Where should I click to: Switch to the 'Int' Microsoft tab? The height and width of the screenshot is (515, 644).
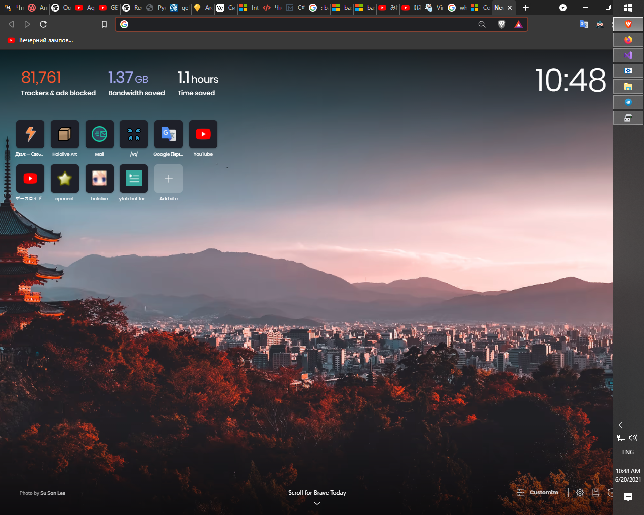pos(249,8)
